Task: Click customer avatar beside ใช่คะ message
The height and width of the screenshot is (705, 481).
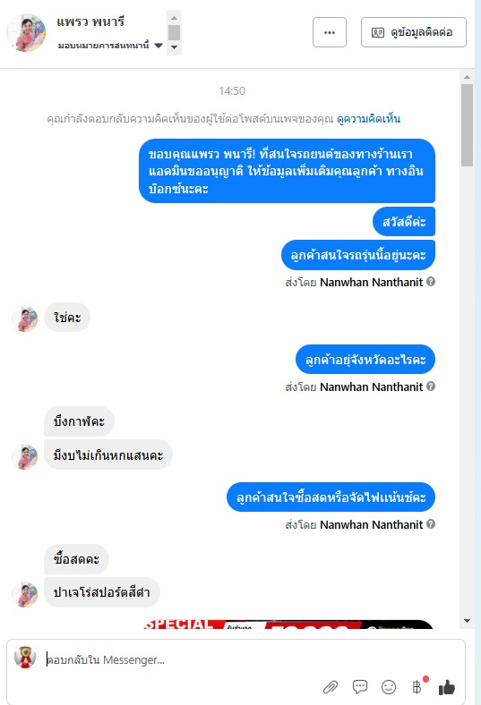Action: click(24, 319)
